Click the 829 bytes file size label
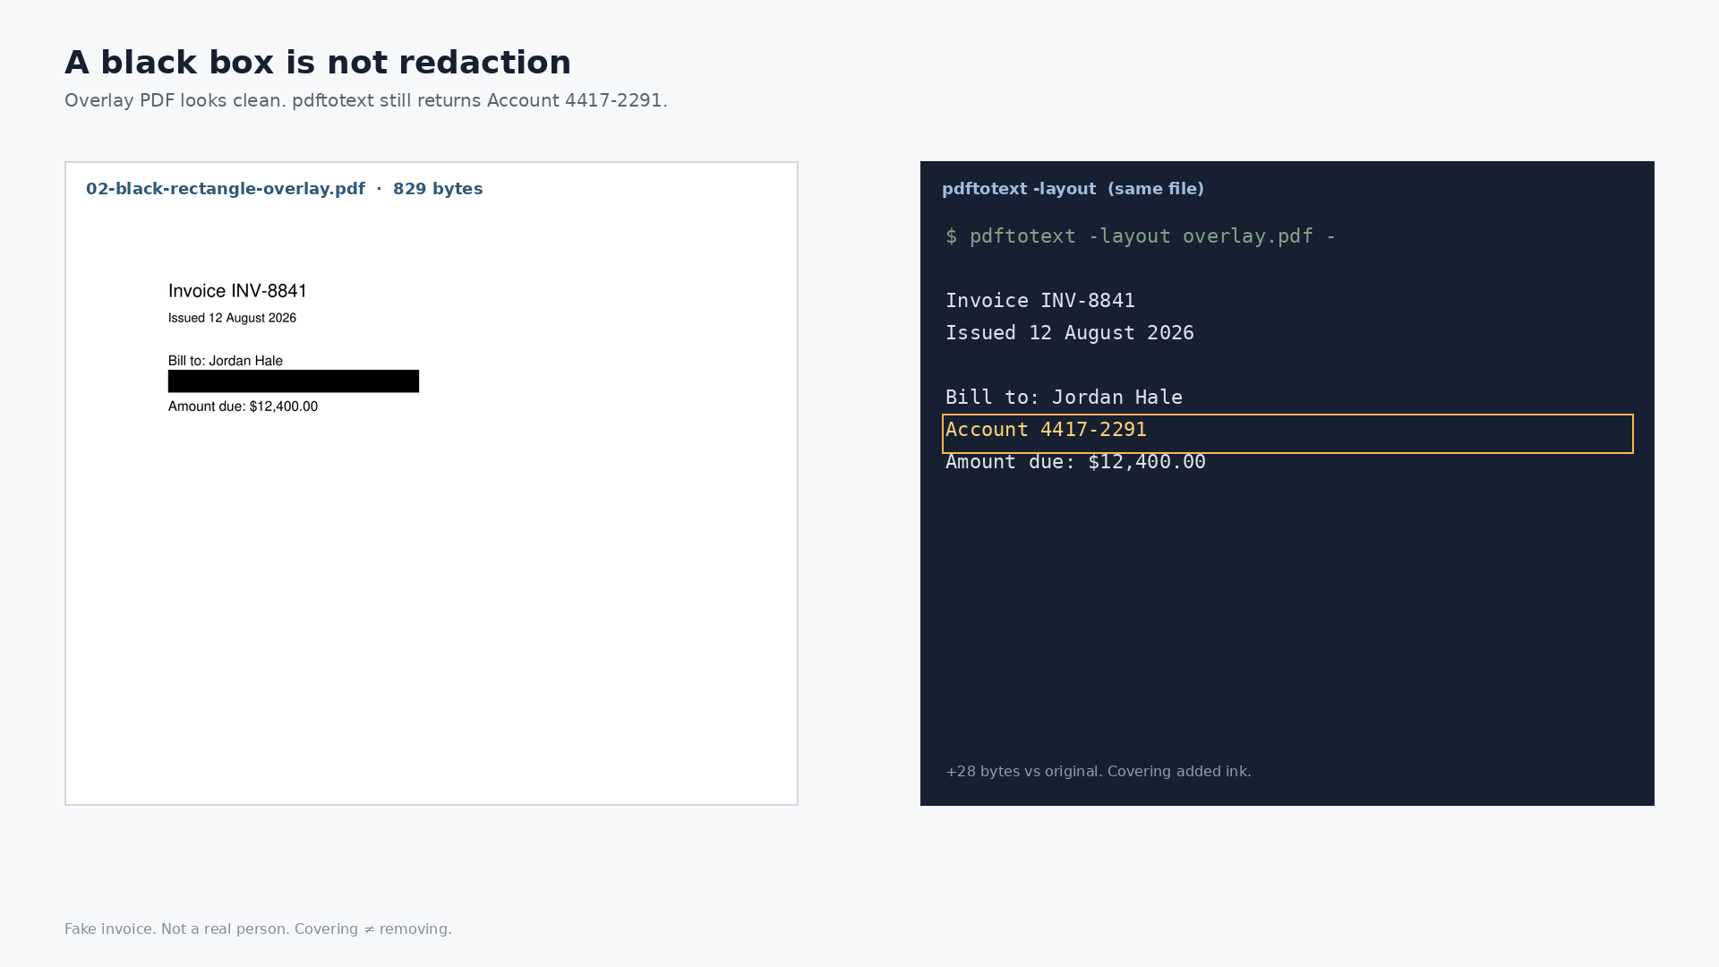The height and width of the screenshot is (967, 1719). click(438, 189)
